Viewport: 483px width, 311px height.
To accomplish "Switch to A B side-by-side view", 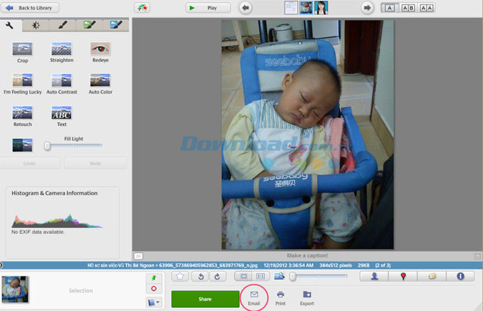I will click(408, 8).
